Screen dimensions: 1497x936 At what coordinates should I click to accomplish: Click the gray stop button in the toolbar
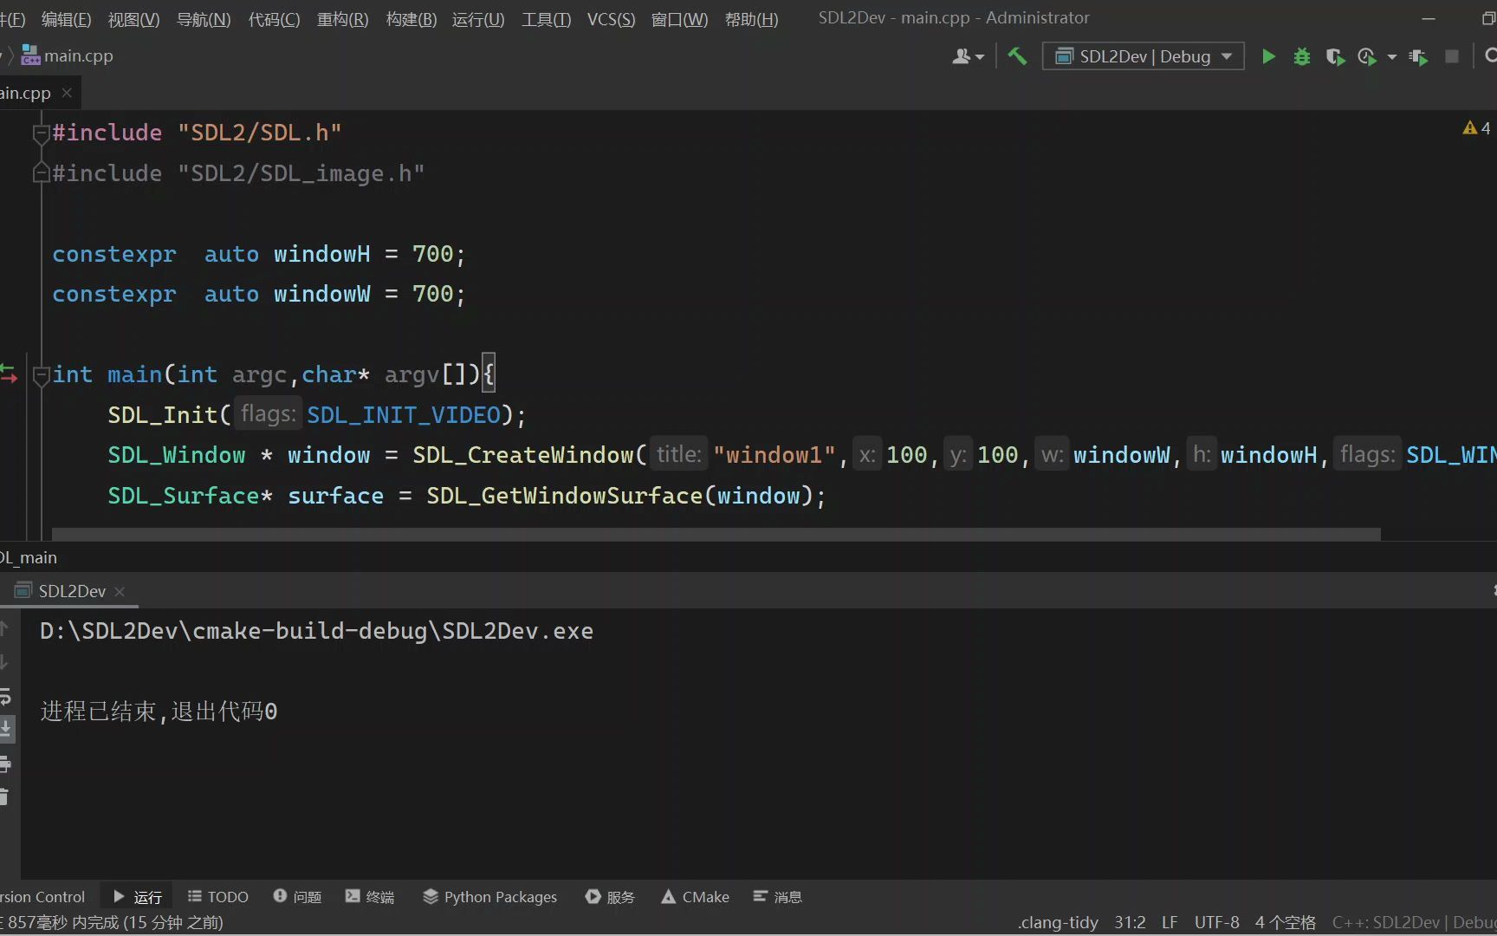point(1452,56)
